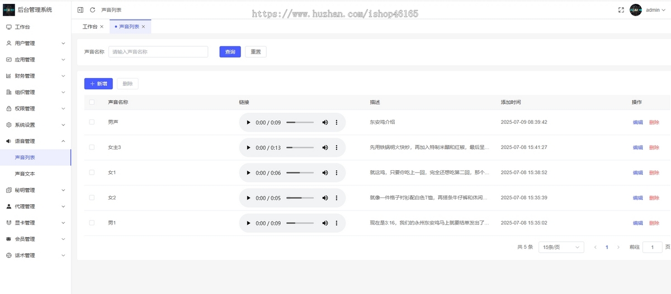Toggle fullscreen mode icon
This screenshot has height=294, width=671.
[x=621, y=10]
